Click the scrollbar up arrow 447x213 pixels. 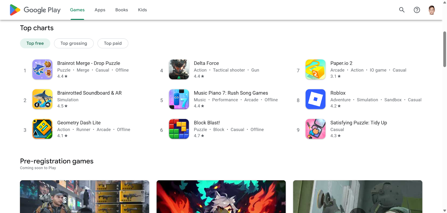445,2
